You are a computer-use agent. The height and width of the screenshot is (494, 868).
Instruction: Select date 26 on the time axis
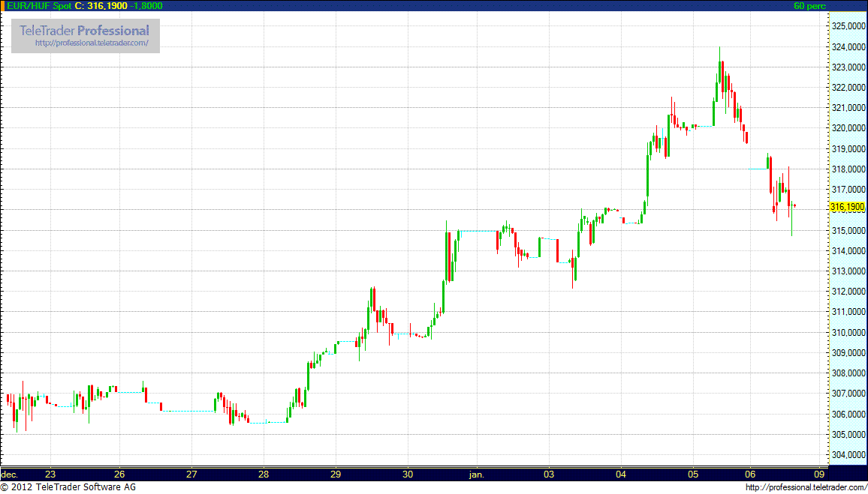(x=119, y=474)
